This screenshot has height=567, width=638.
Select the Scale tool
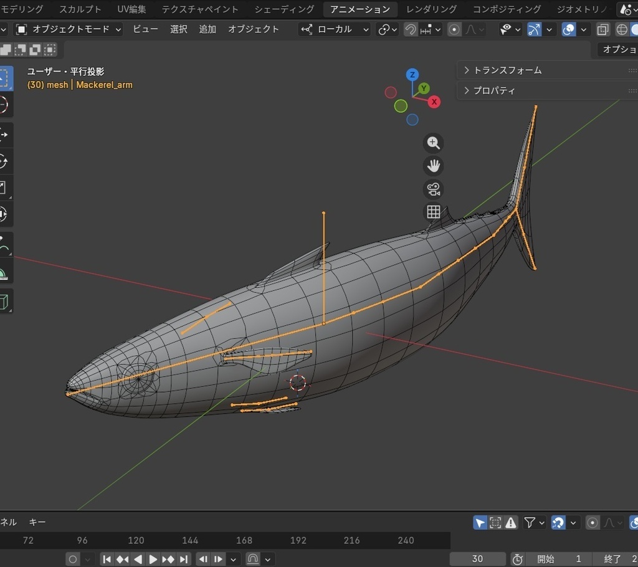4,188
